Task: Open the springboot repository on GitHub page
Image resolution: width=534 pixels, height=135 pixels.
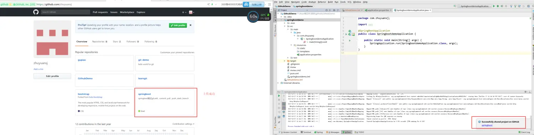Action: coord(144,94)
